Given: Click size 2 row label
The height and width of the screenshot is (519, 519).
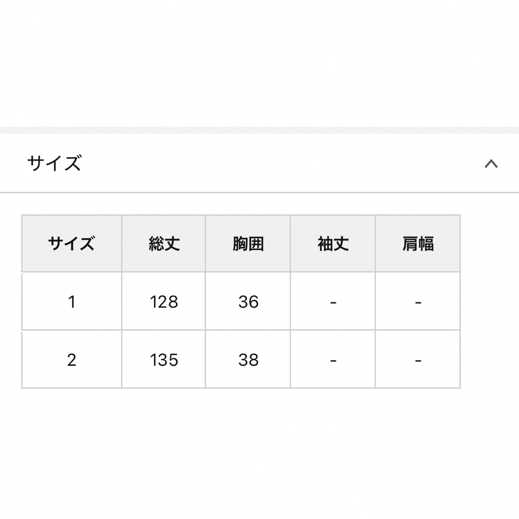Looking at the screenshot, I should point(72,359).
